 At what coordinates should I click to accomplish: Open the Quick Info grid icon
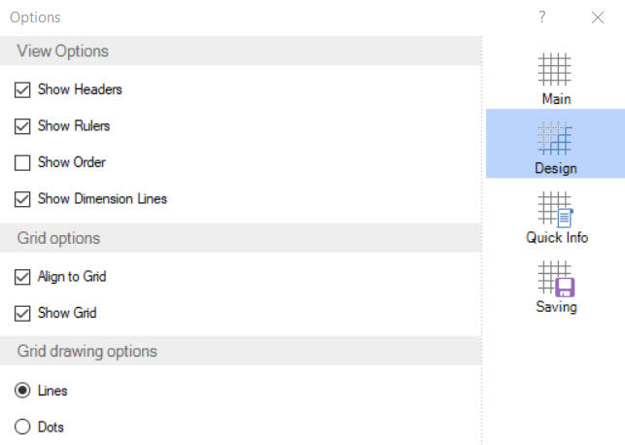pyautogui.click(x=557, y=209)
